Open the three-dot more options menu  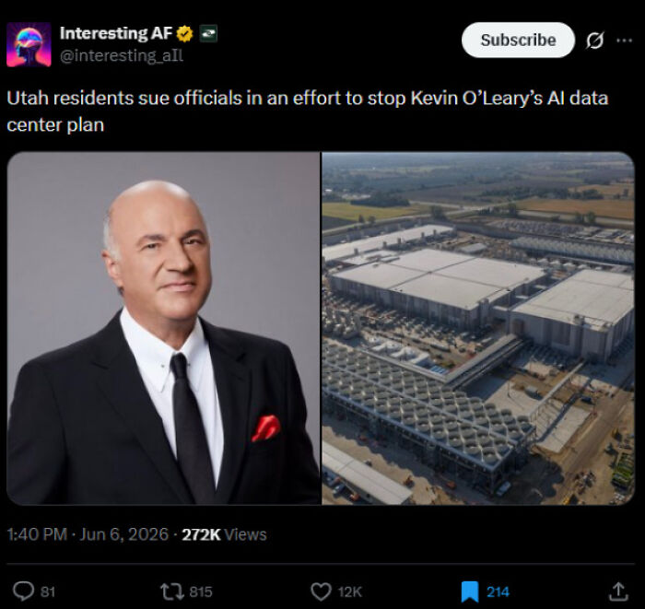(625, 41)
